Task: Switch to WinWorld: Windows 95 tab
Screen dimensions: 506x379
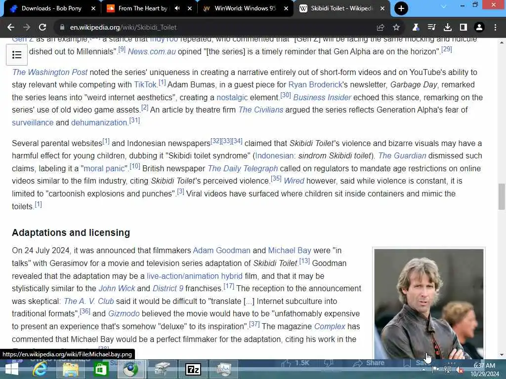Action: point(245,8)
